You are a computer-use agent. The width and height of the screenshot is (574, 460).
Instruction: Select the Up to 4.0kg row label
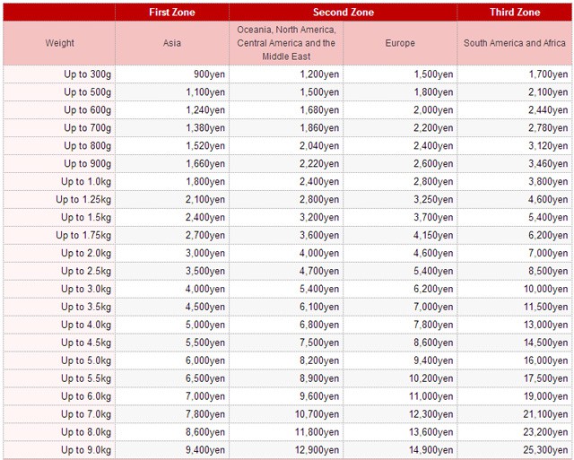(86, 325)
